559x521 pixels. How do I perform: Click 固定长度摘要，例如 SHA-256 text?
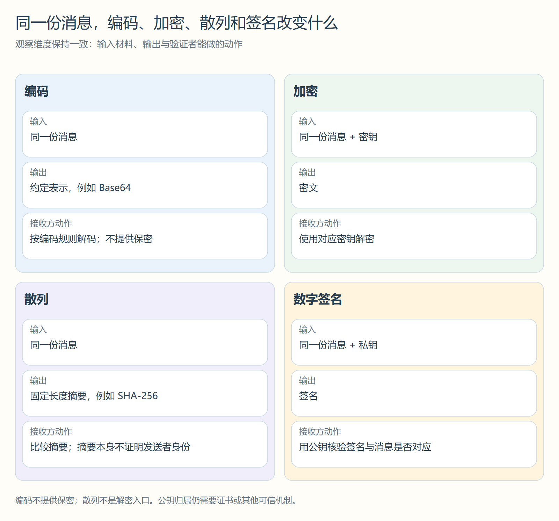(x=94, y=396)
